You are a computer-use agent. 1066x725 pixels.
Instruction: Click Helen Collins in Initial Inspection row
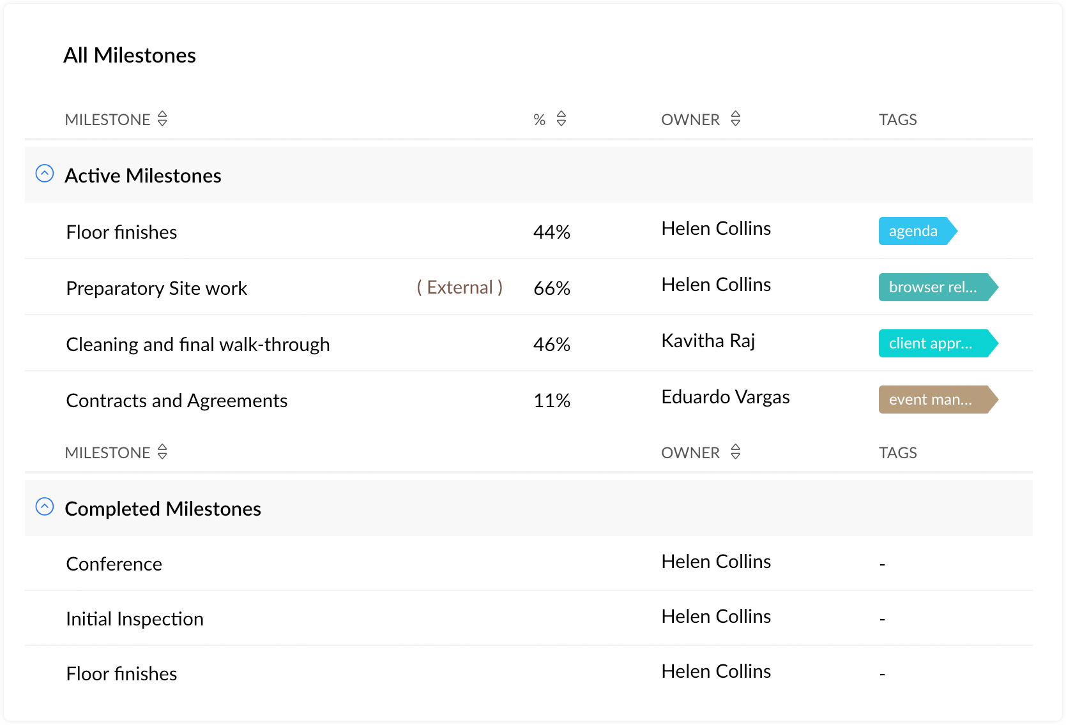(716, 617)
